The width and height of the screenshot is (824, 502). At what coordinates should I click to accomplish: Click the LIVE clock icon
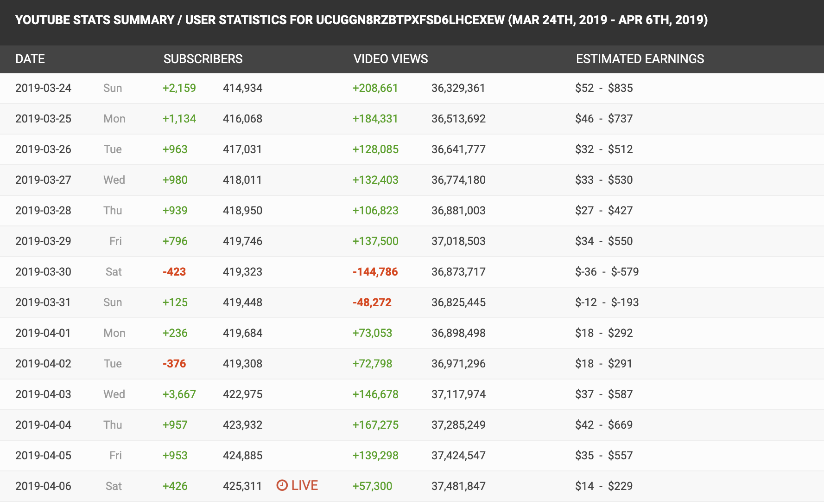point(282,485)
